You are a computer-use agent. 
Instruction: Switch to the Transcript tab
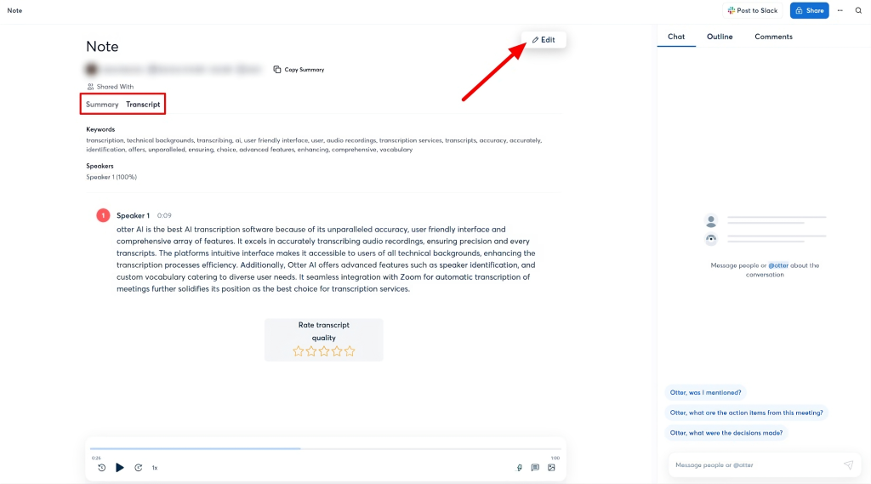click(x=143, y=105)
